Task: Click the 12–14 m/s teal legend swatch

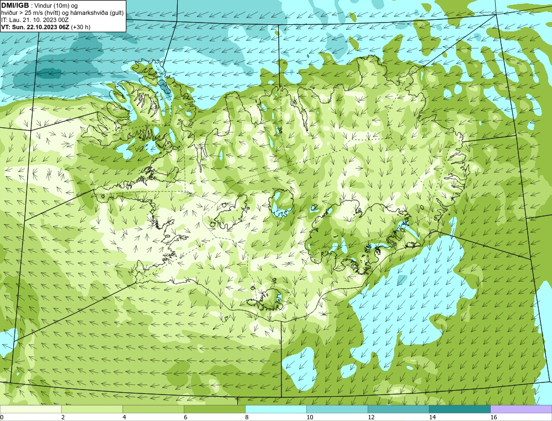Action: [x=398, y=409]
